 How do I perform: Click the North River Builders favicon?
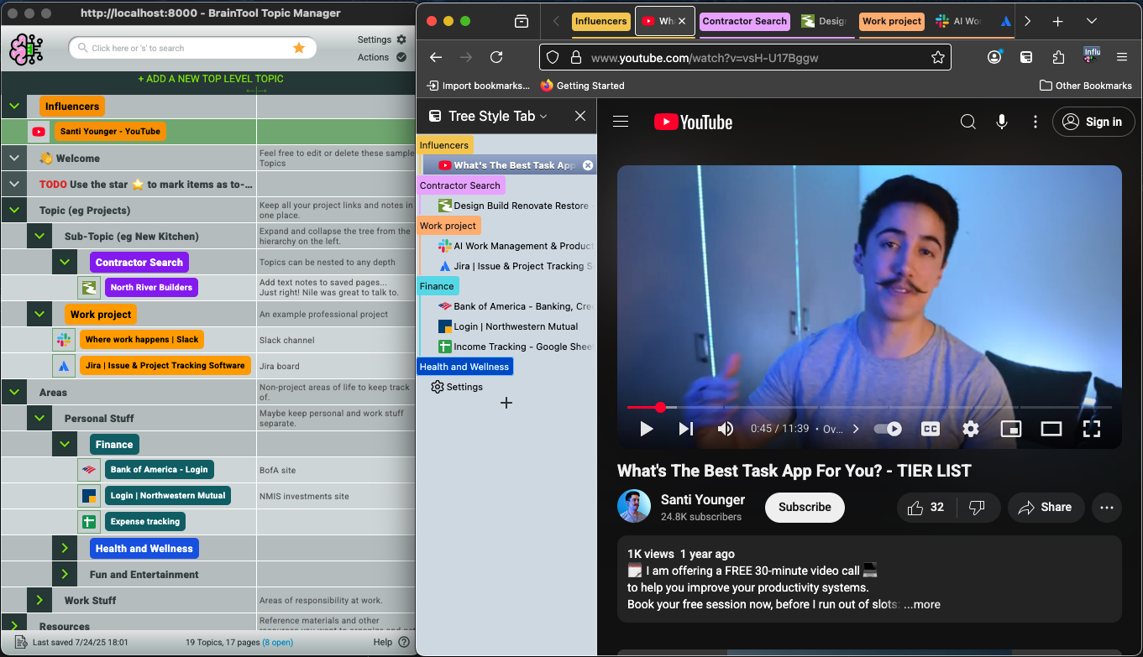[89, 288]
